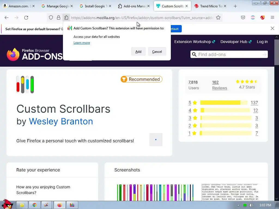Click Cancel in the permission prompt
Image resolution: width=279 pixels, height=209 pixels.
click(x=157, y=51)
